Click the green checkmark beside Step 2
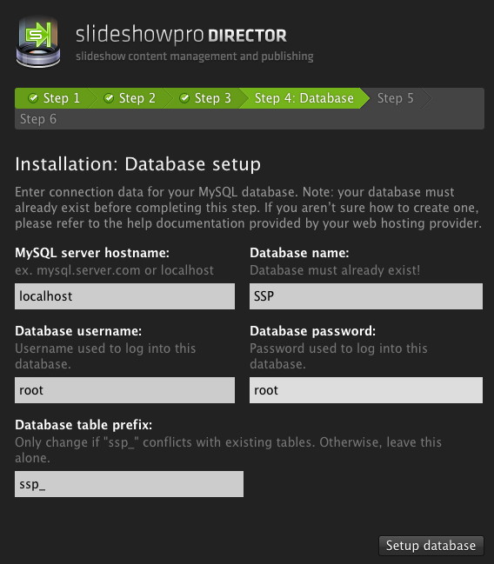The width and height of the screenshot is (494, 564). point(109,98)
